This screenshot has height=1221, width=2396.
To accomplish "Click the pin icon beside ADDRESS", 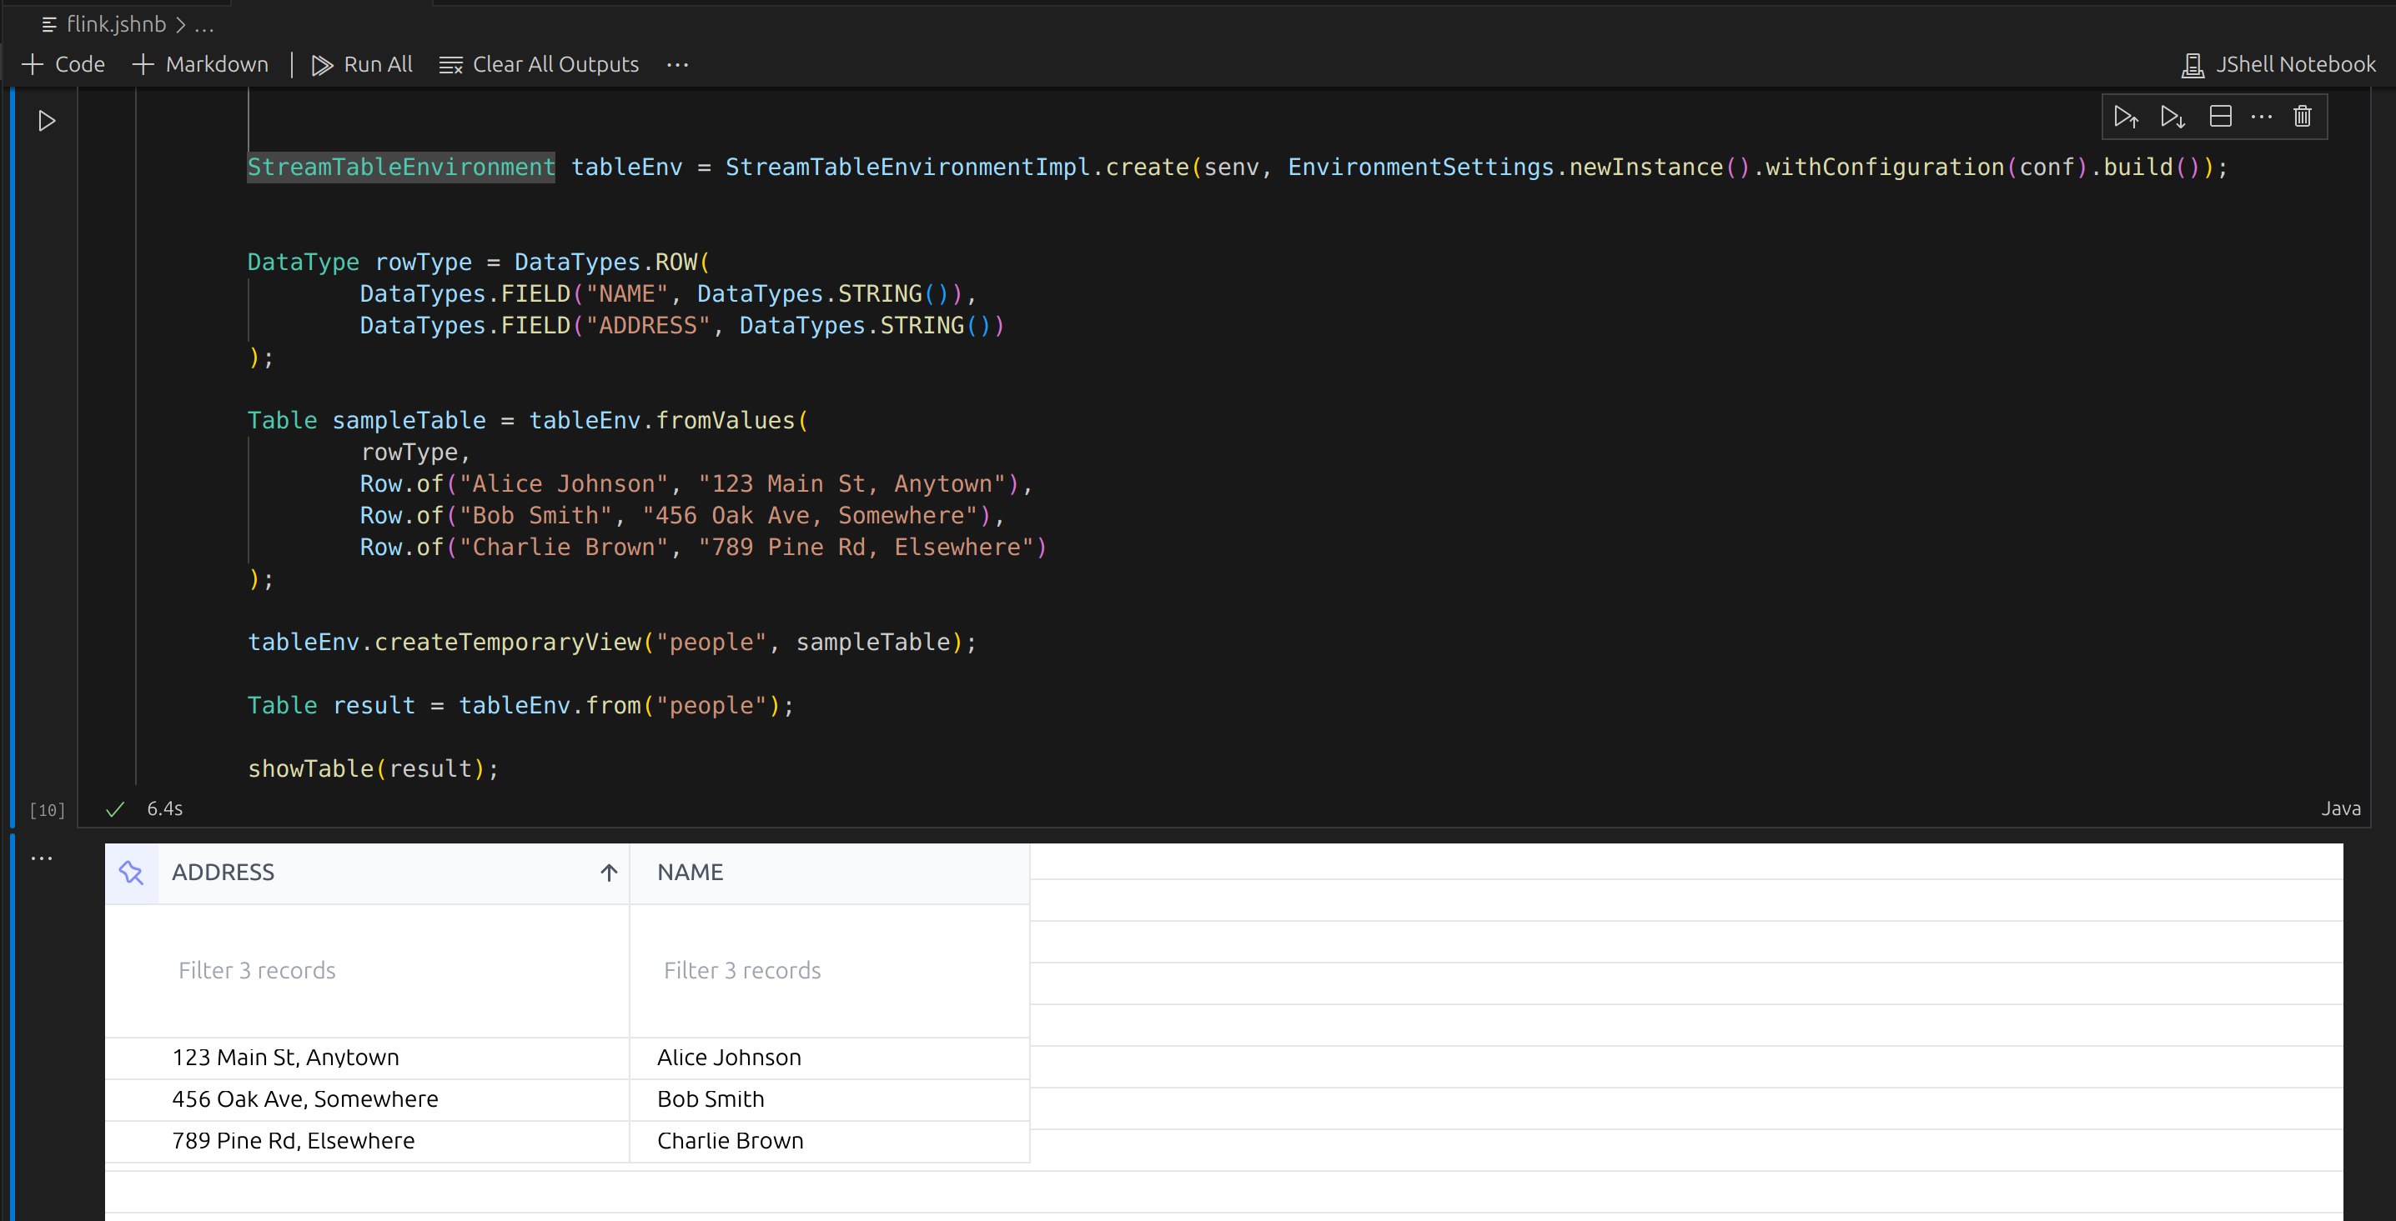I will click(x=131, y=873).
